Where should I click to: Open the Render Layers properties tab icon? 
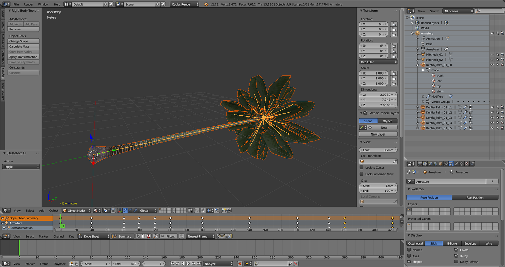pyautogui.click(x=425, y=164)
